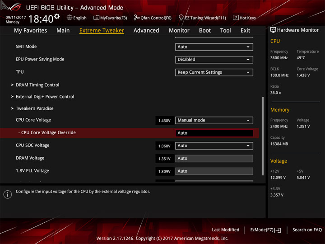Open Hot Keys question mark icon
The image size is (325, 244).
click(236, 18)
